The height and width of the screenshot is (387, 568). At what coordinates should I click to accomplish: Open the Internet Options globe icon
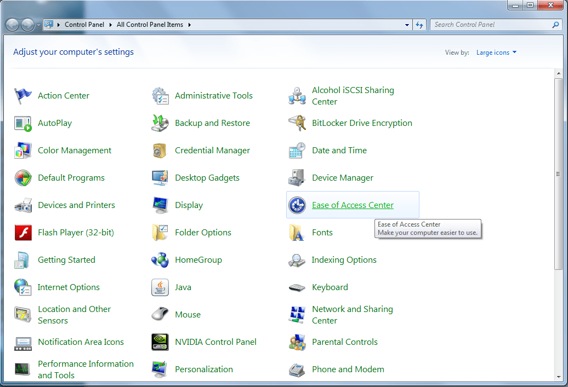coord(23,287)
